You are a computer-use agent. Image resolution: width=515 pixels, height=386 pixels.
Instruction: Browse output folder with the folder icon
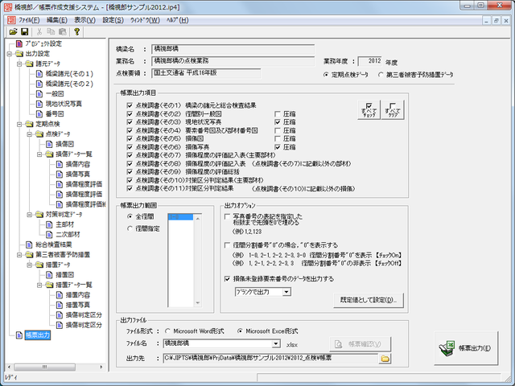point(385,357)
